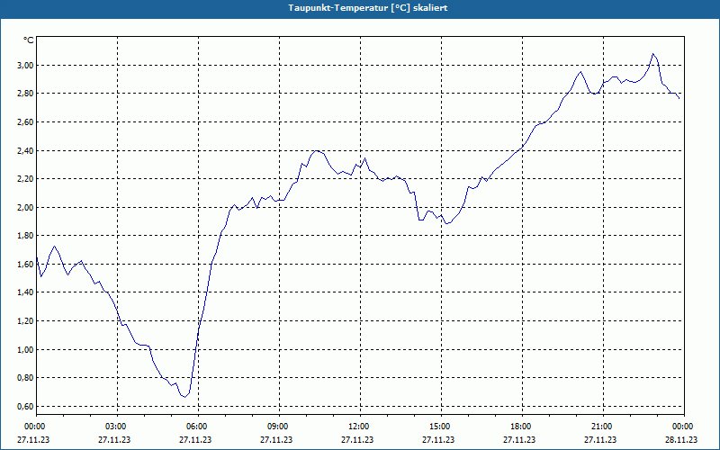Click the 28.11.23 date label

(x=683, y=439)
